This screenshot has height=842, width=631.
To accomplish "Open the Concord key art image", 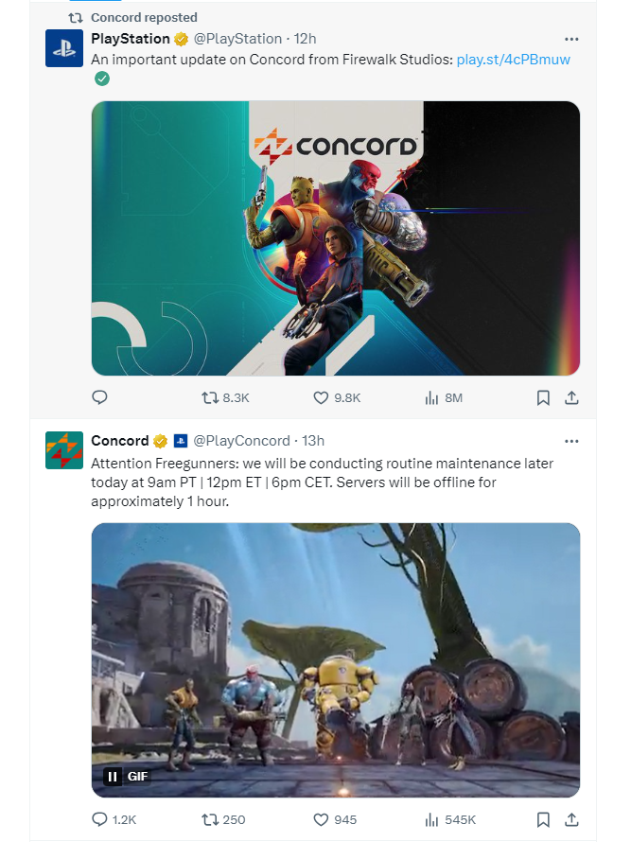I will point(336,238).
